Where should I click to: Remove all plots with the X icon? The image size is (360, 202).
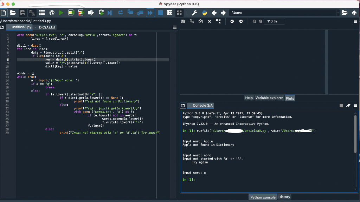[210, 21]
